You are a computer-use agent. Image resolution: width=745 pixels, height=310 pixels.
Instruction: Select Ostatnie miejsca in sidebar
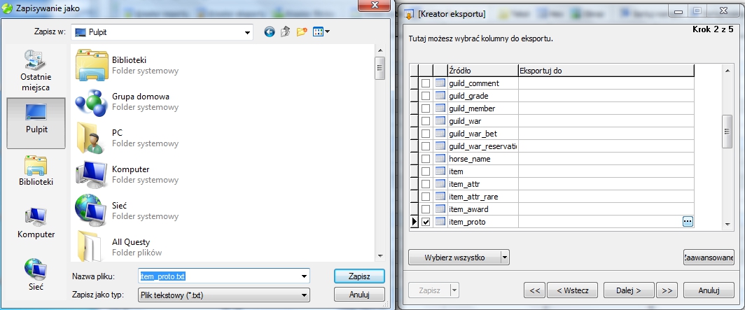click(36, 71)
